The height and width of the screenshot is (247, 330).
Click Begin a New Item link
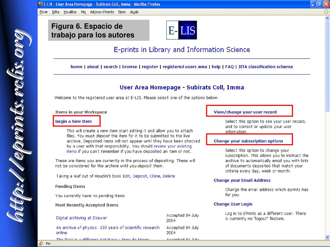tap(73, 121)
